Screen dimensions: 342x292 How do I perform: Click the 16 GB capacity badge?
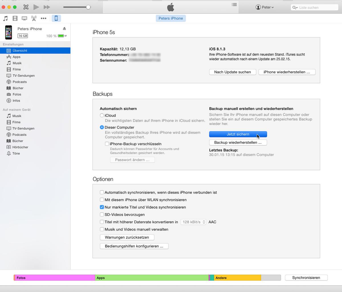pos(23,36)
